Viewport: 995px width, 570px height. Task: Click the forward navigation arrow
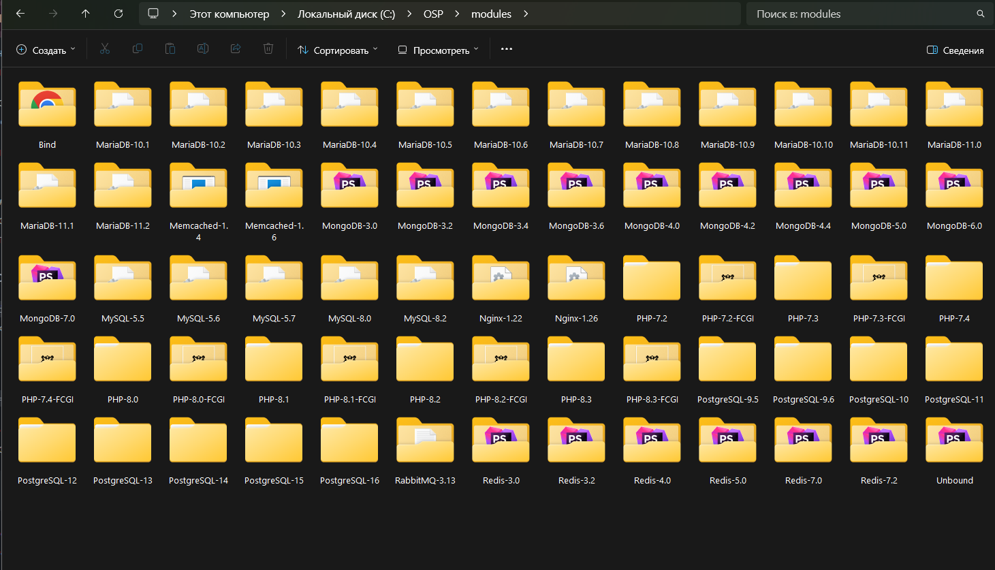coord(53,14)
